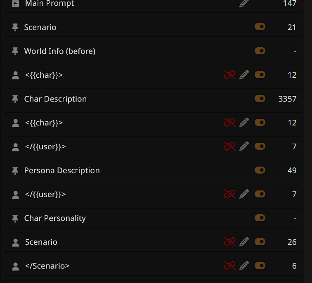The width and height of the screenshot is (312, 283).
Task: Click unlink icon on the 26-token Scenario row
Action: [x=230, y=242]
